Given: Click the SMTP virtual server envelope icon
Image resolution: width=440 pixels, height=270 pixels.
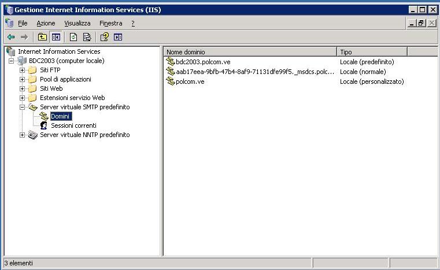Looking at the screenshot, I should point(33,107).
